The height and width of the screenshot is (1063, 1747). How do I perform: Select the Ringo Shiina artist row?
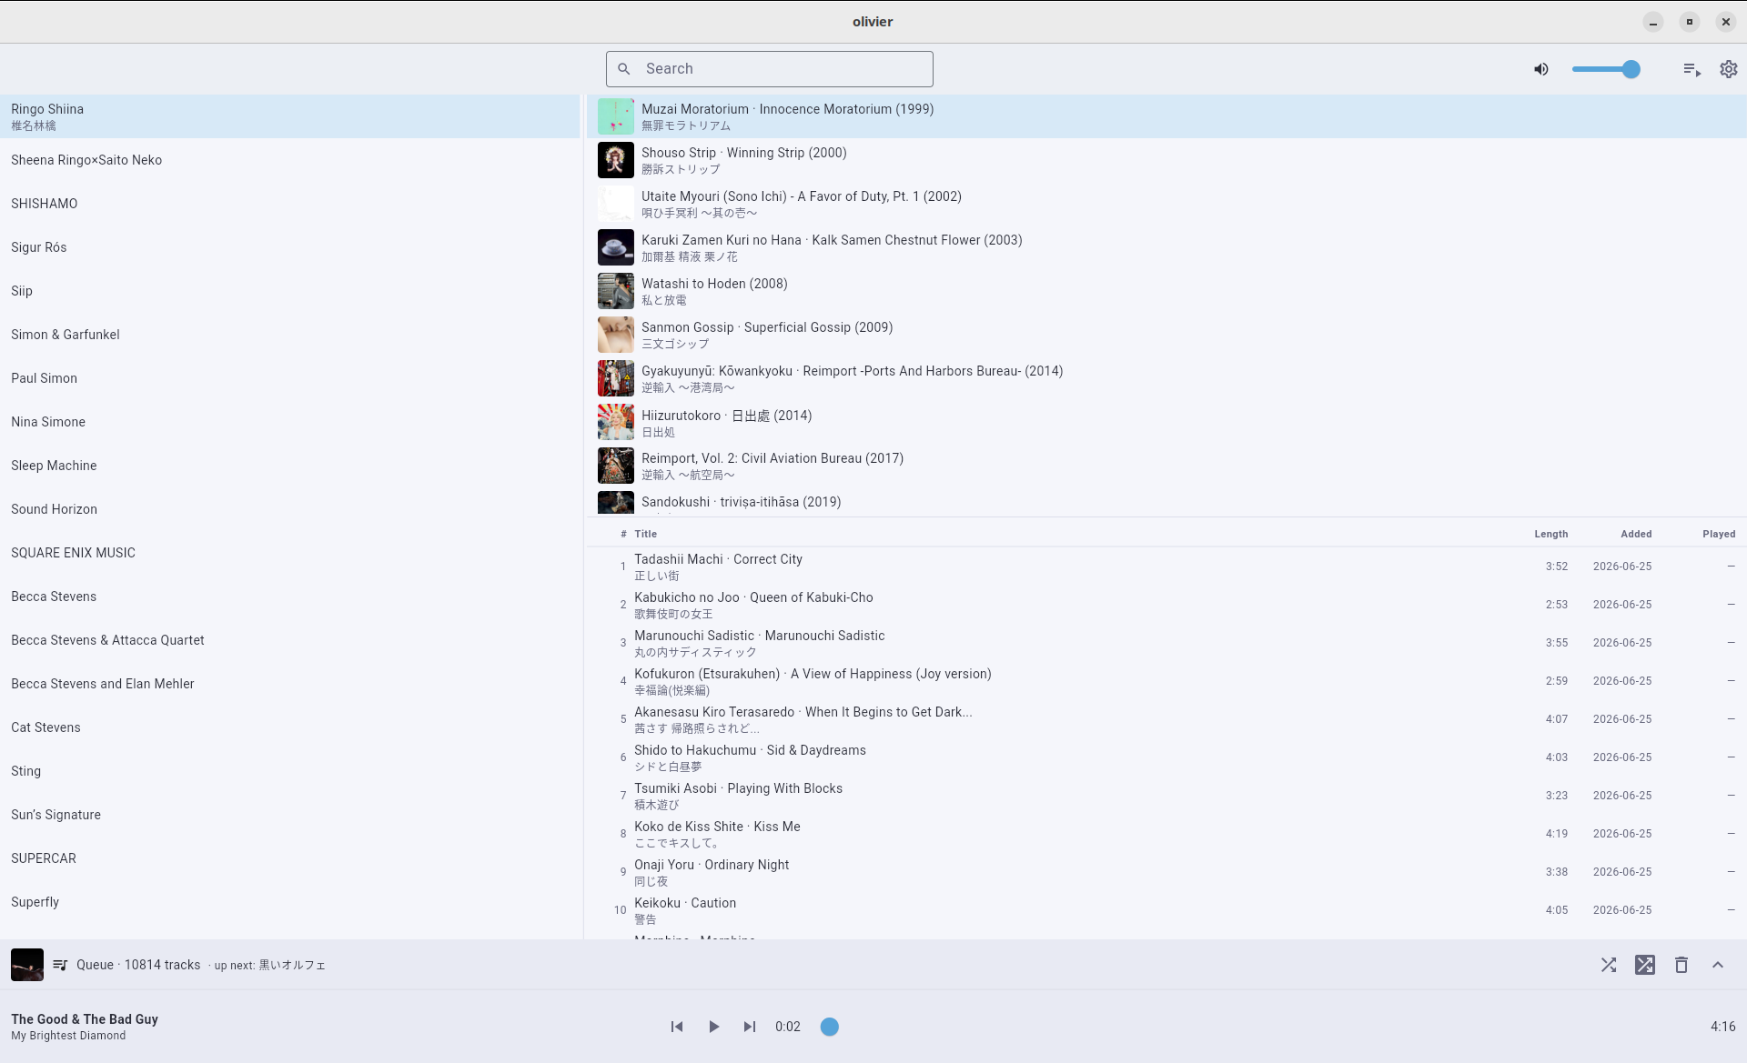(x=289, y=116)
